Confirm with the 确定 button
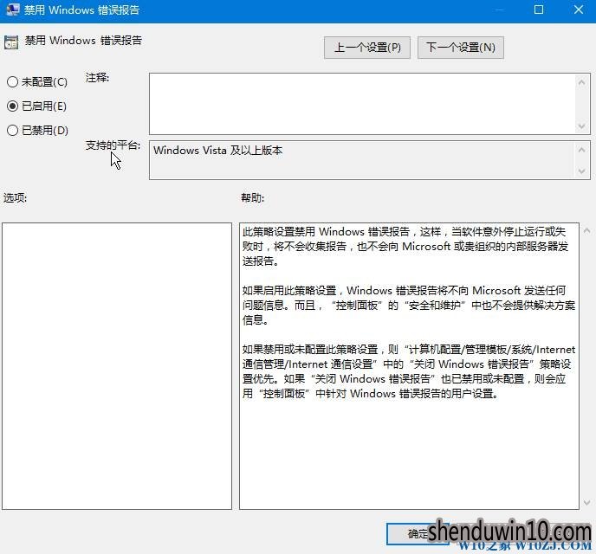Image resolution: width=596 pixels, height=554 pixels. point(418,534)
